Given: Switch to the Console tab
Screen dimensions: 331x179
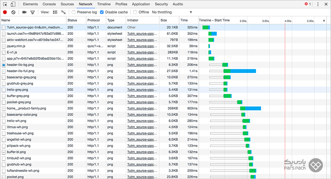Looking at the screenshot, I should pos(49,4).
